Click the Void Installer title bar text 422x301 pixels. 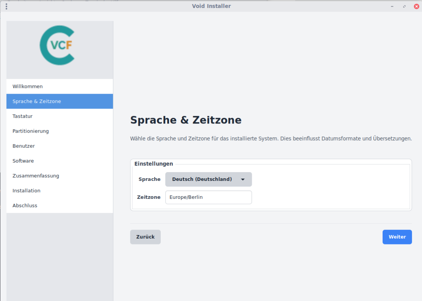point(211,6)
